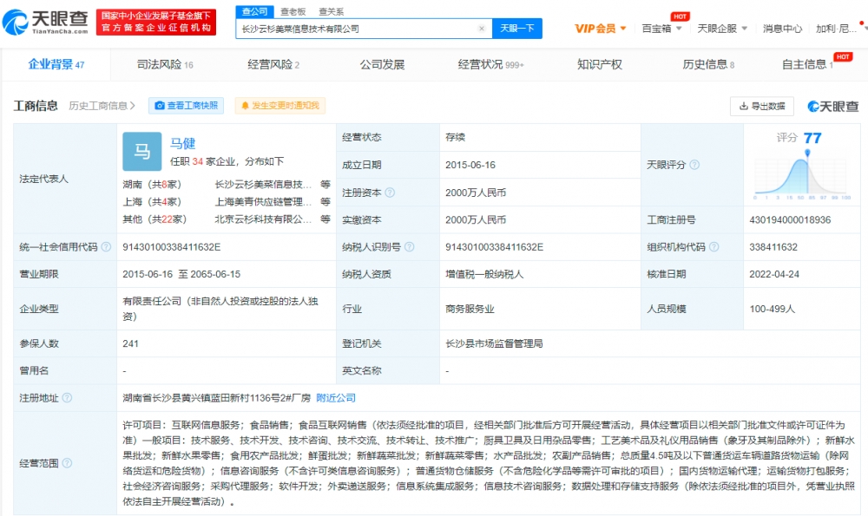Click help icon next to 组织机构代码
This screenshot has height=516, width=868.
pyautogui.click(x=714, y=246)
